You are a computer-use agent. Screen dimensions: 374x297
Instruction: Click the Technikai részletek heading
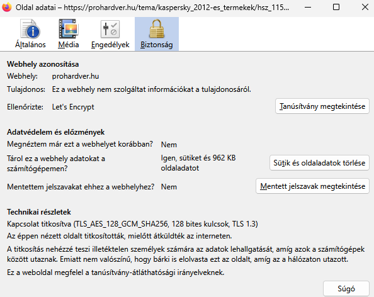click(x=39, y=212)
